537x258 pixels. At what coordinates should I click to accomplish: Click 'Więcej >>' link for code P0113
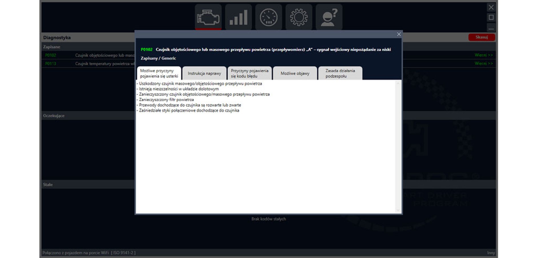tap(484, 63)
